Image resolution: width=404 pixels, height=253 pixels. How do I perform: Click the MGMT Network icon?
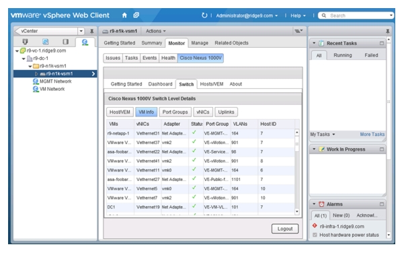(x=36, y=81)
